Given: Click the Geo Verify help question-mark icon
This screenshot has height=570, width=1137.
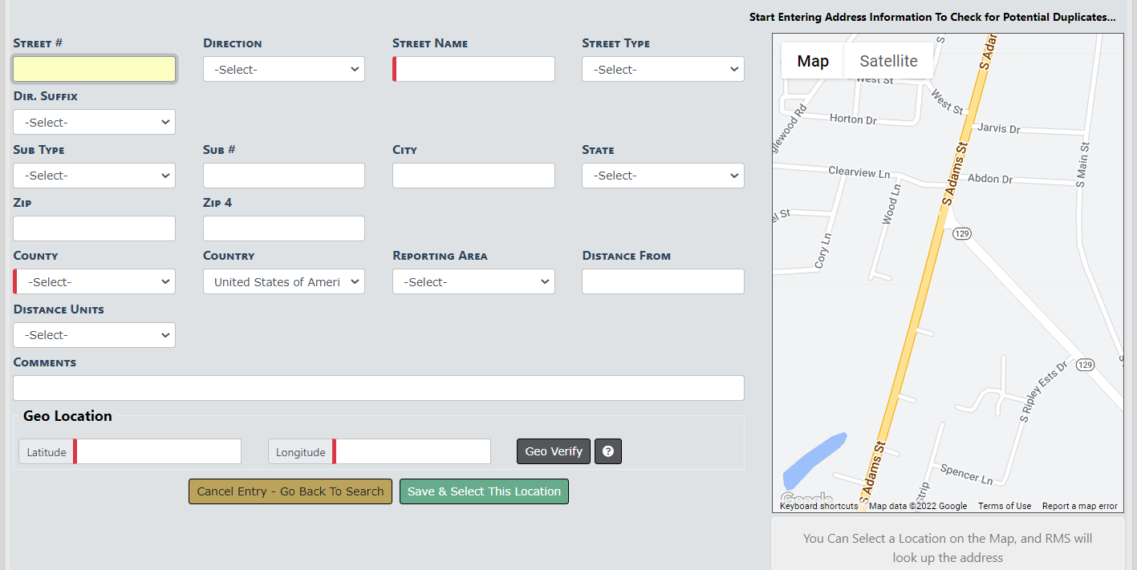Looking at the screenshot, I should point(607,451).
